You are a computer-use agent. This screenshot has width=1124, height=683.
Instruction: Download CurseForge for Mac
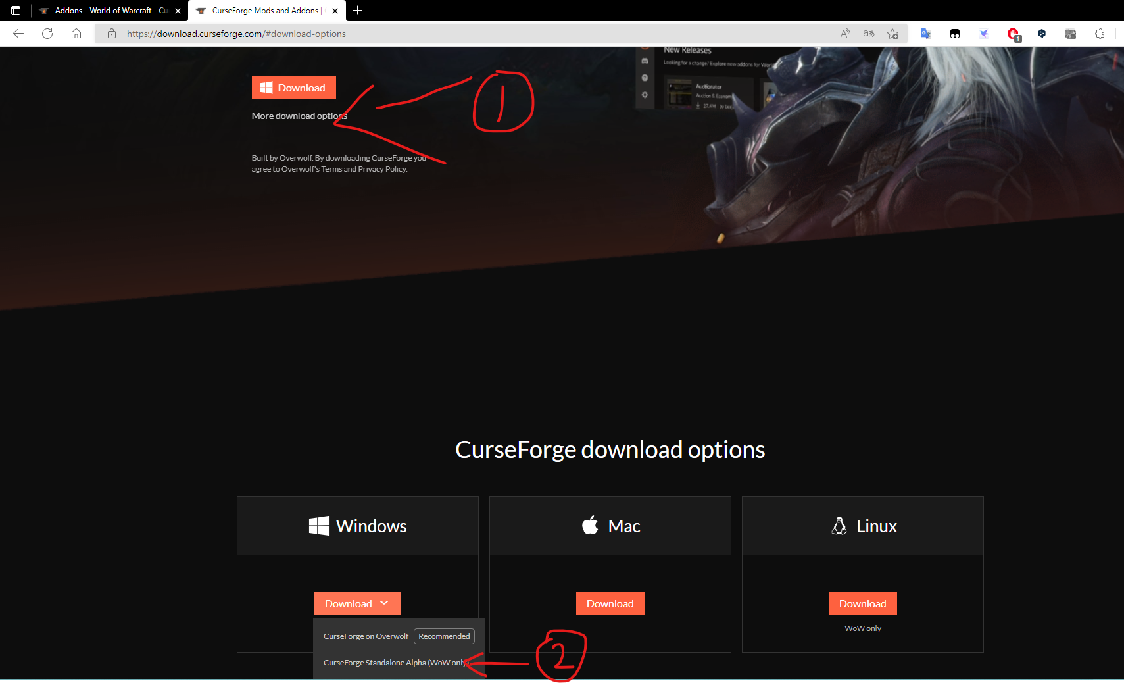coord(610,603)
